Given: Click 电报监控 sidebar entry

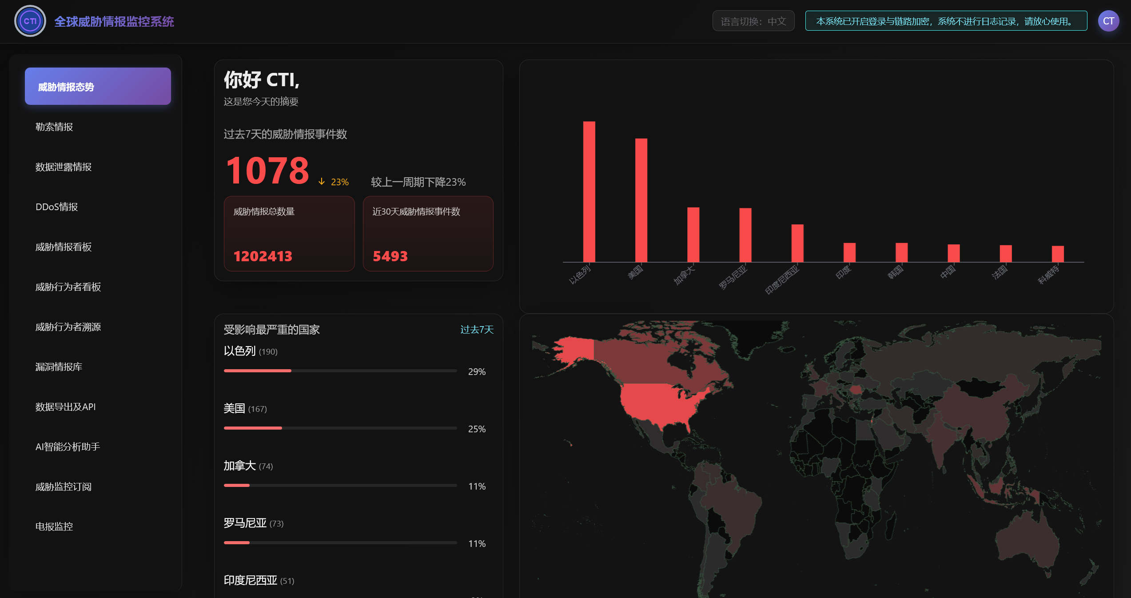Looking at the screenshot, I should [54, 527].
